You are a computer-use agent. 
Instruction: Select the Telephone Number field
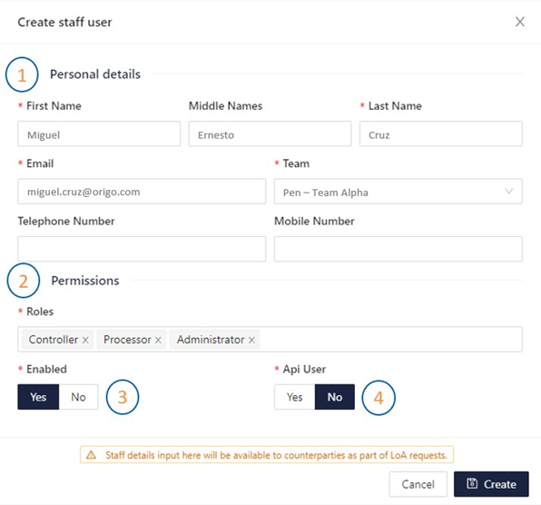coord(142,249)
